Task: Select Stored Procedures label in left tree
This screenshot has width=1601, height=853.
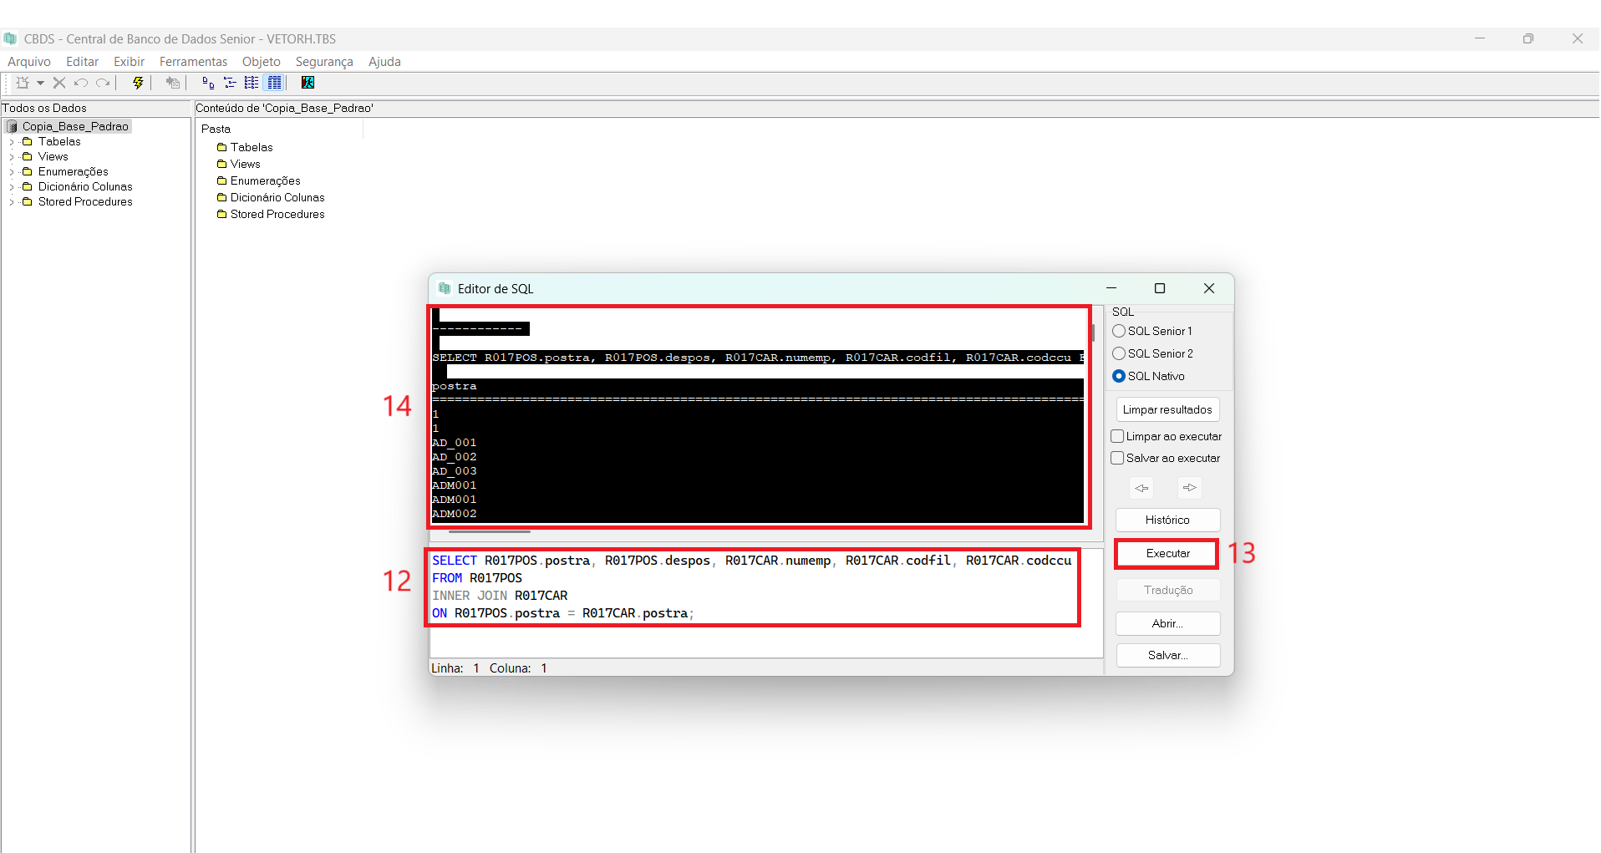Action: [85, 202]
